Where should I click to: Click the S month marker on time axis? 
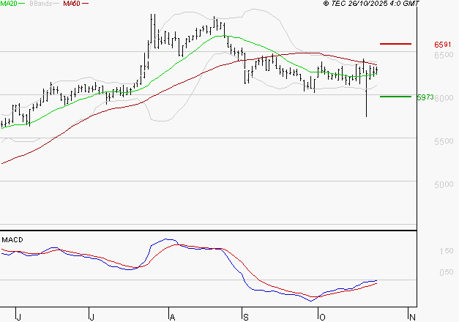[x=246, y=317]
